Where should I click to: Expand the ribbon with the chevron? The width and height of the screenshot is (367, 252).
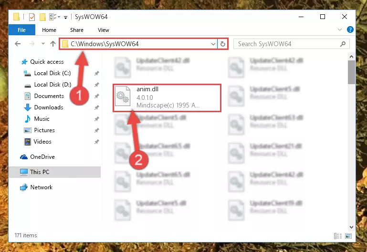340,29
